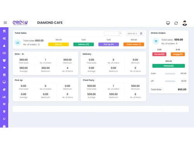
Task: Click the Cash amount 810.00
Action: 184,74
